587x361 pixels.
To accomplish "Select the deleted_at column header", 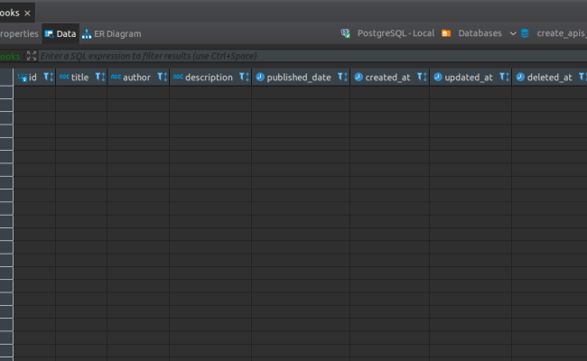I will (550, 78).
